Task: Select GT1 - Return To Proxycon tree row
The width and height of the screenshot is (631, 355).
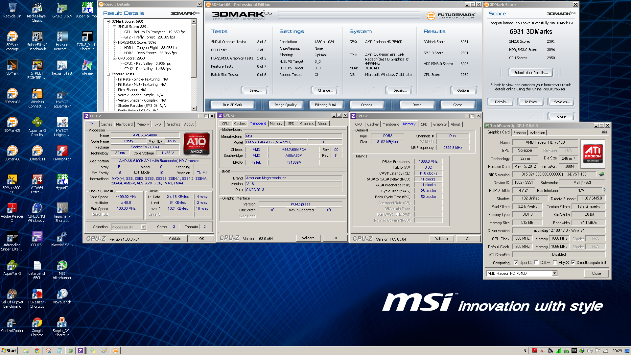Action: click(x=155, y=32)
